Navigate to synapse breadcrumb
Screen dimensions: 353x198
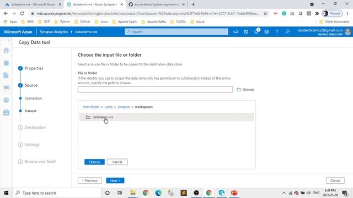tap(124, 107)
